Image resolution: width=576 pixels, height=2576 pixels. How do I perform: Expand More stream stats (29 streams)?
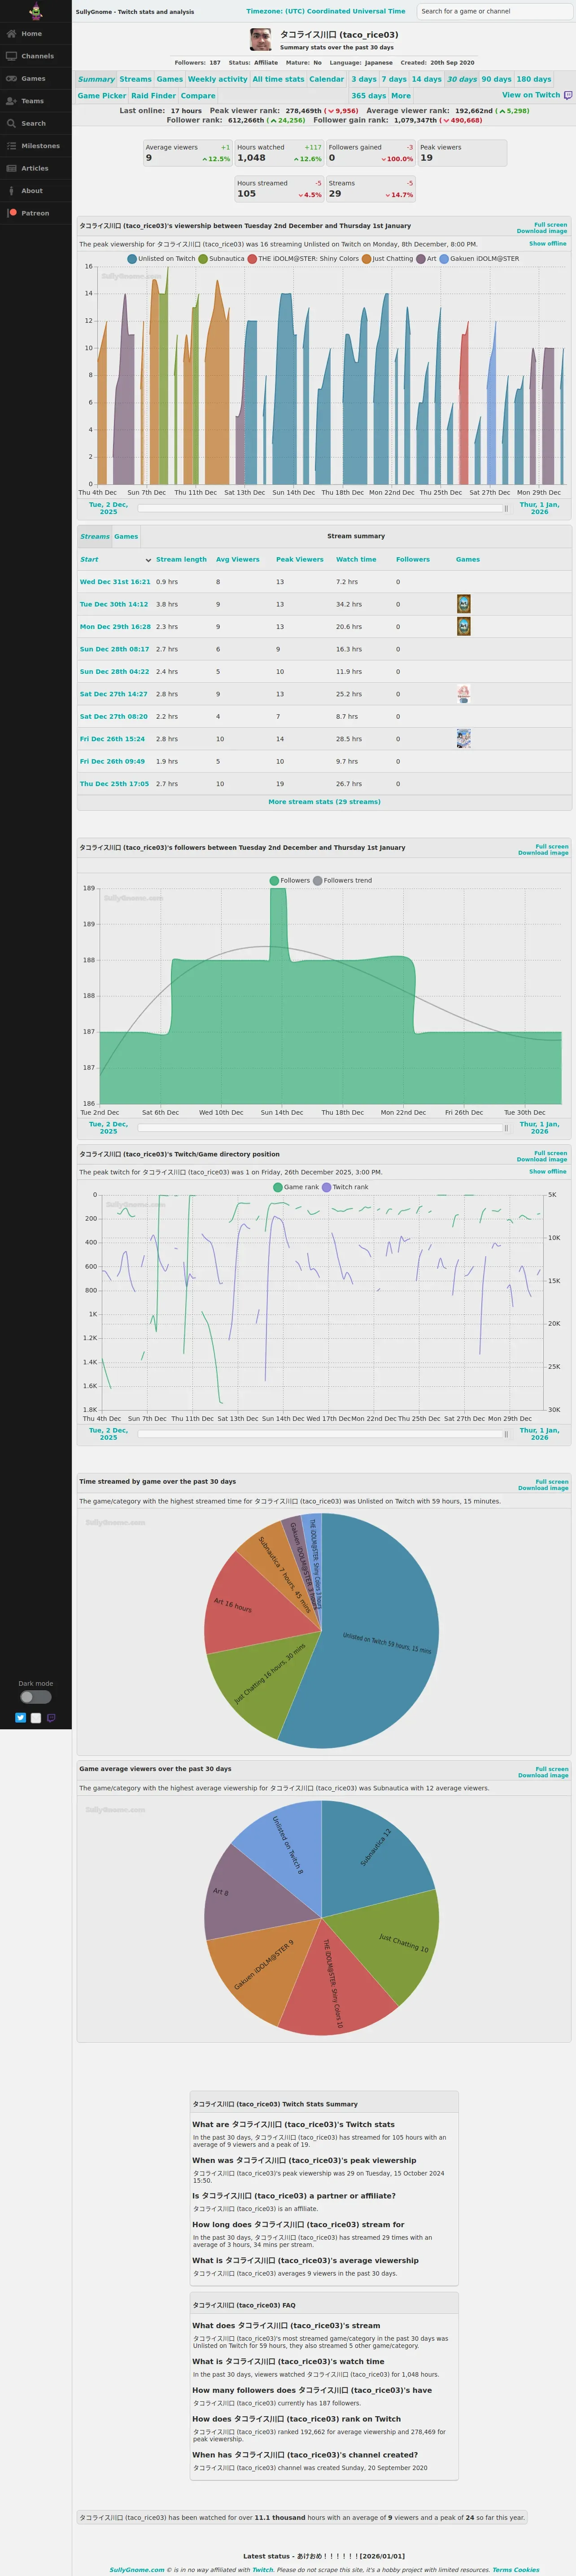pyautogui.click(x=324, y=802)
